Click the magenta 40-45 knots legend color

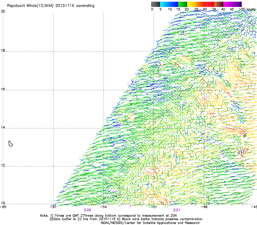click(228, 4)
